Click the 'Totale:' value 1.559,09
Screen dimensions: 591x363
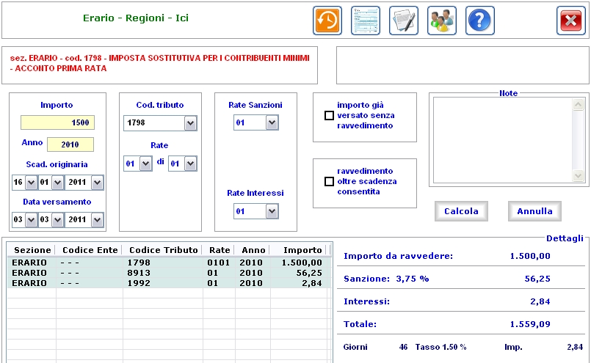tap(530, 324)
